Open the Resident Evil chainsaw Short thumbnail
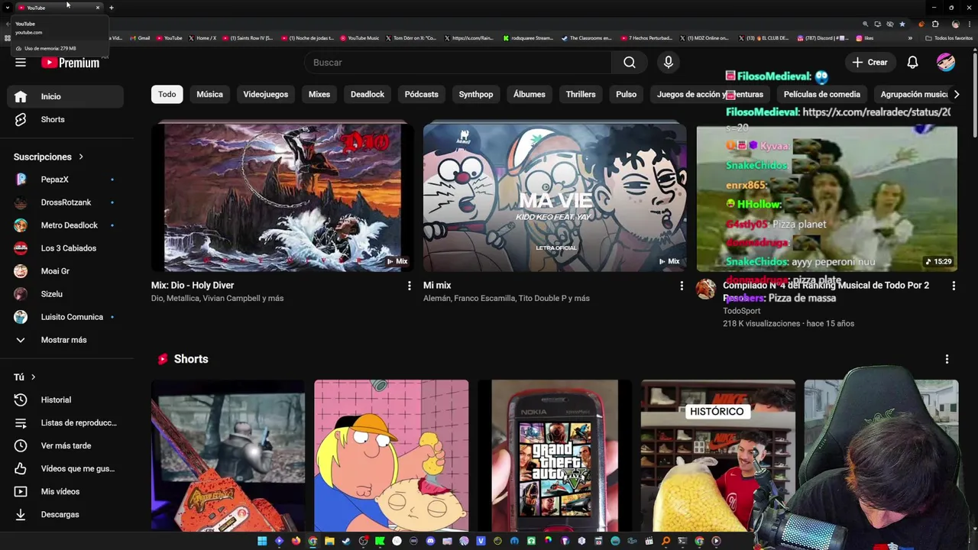978x550 pixels. pyautogui.click(x=228, y=455)
